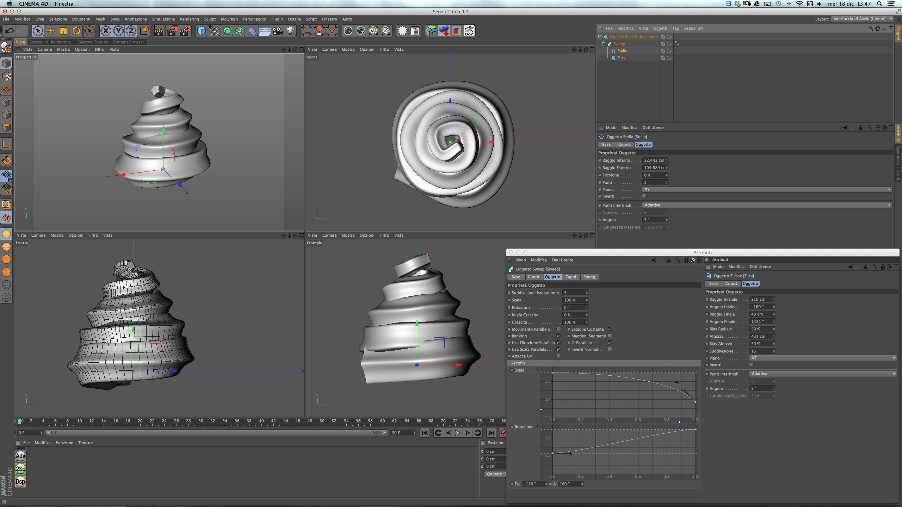Go to the end frame
This screenshot has height=507, width=902.
pos(491,433)
